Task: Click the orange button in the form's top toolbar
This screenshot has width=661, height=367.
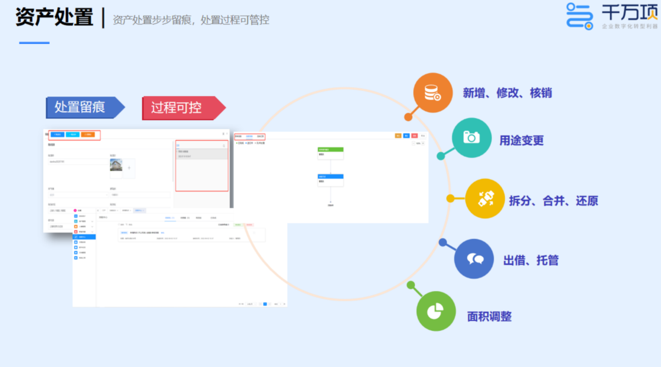Action: pyautogui.click(x=88, y=135)
